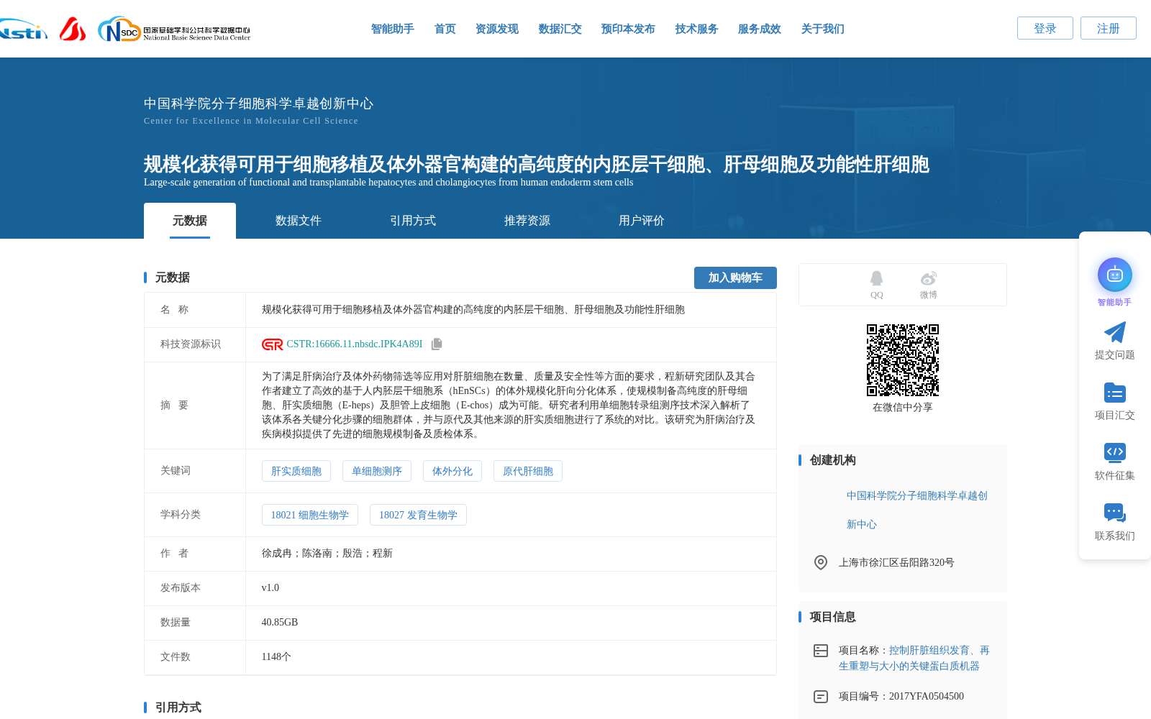The height and width of the screenshot is (719, 1151).
Task: Click 创建机构 section heading
Action: (833, 460)
